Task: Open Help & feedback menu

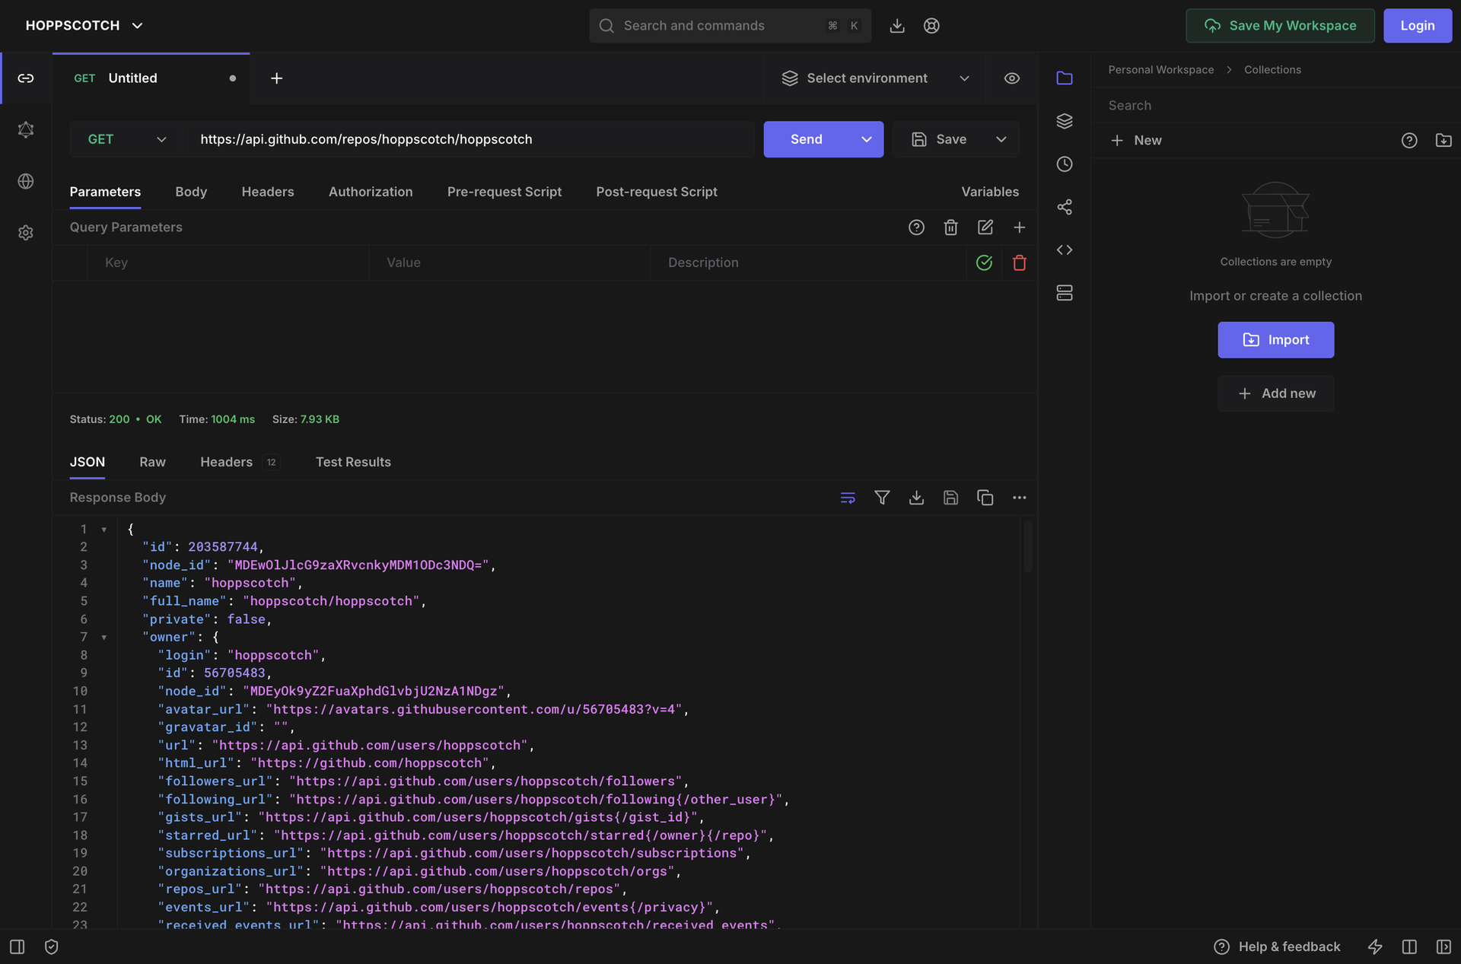Action: pyautogui.click(x=1277, y=947)
